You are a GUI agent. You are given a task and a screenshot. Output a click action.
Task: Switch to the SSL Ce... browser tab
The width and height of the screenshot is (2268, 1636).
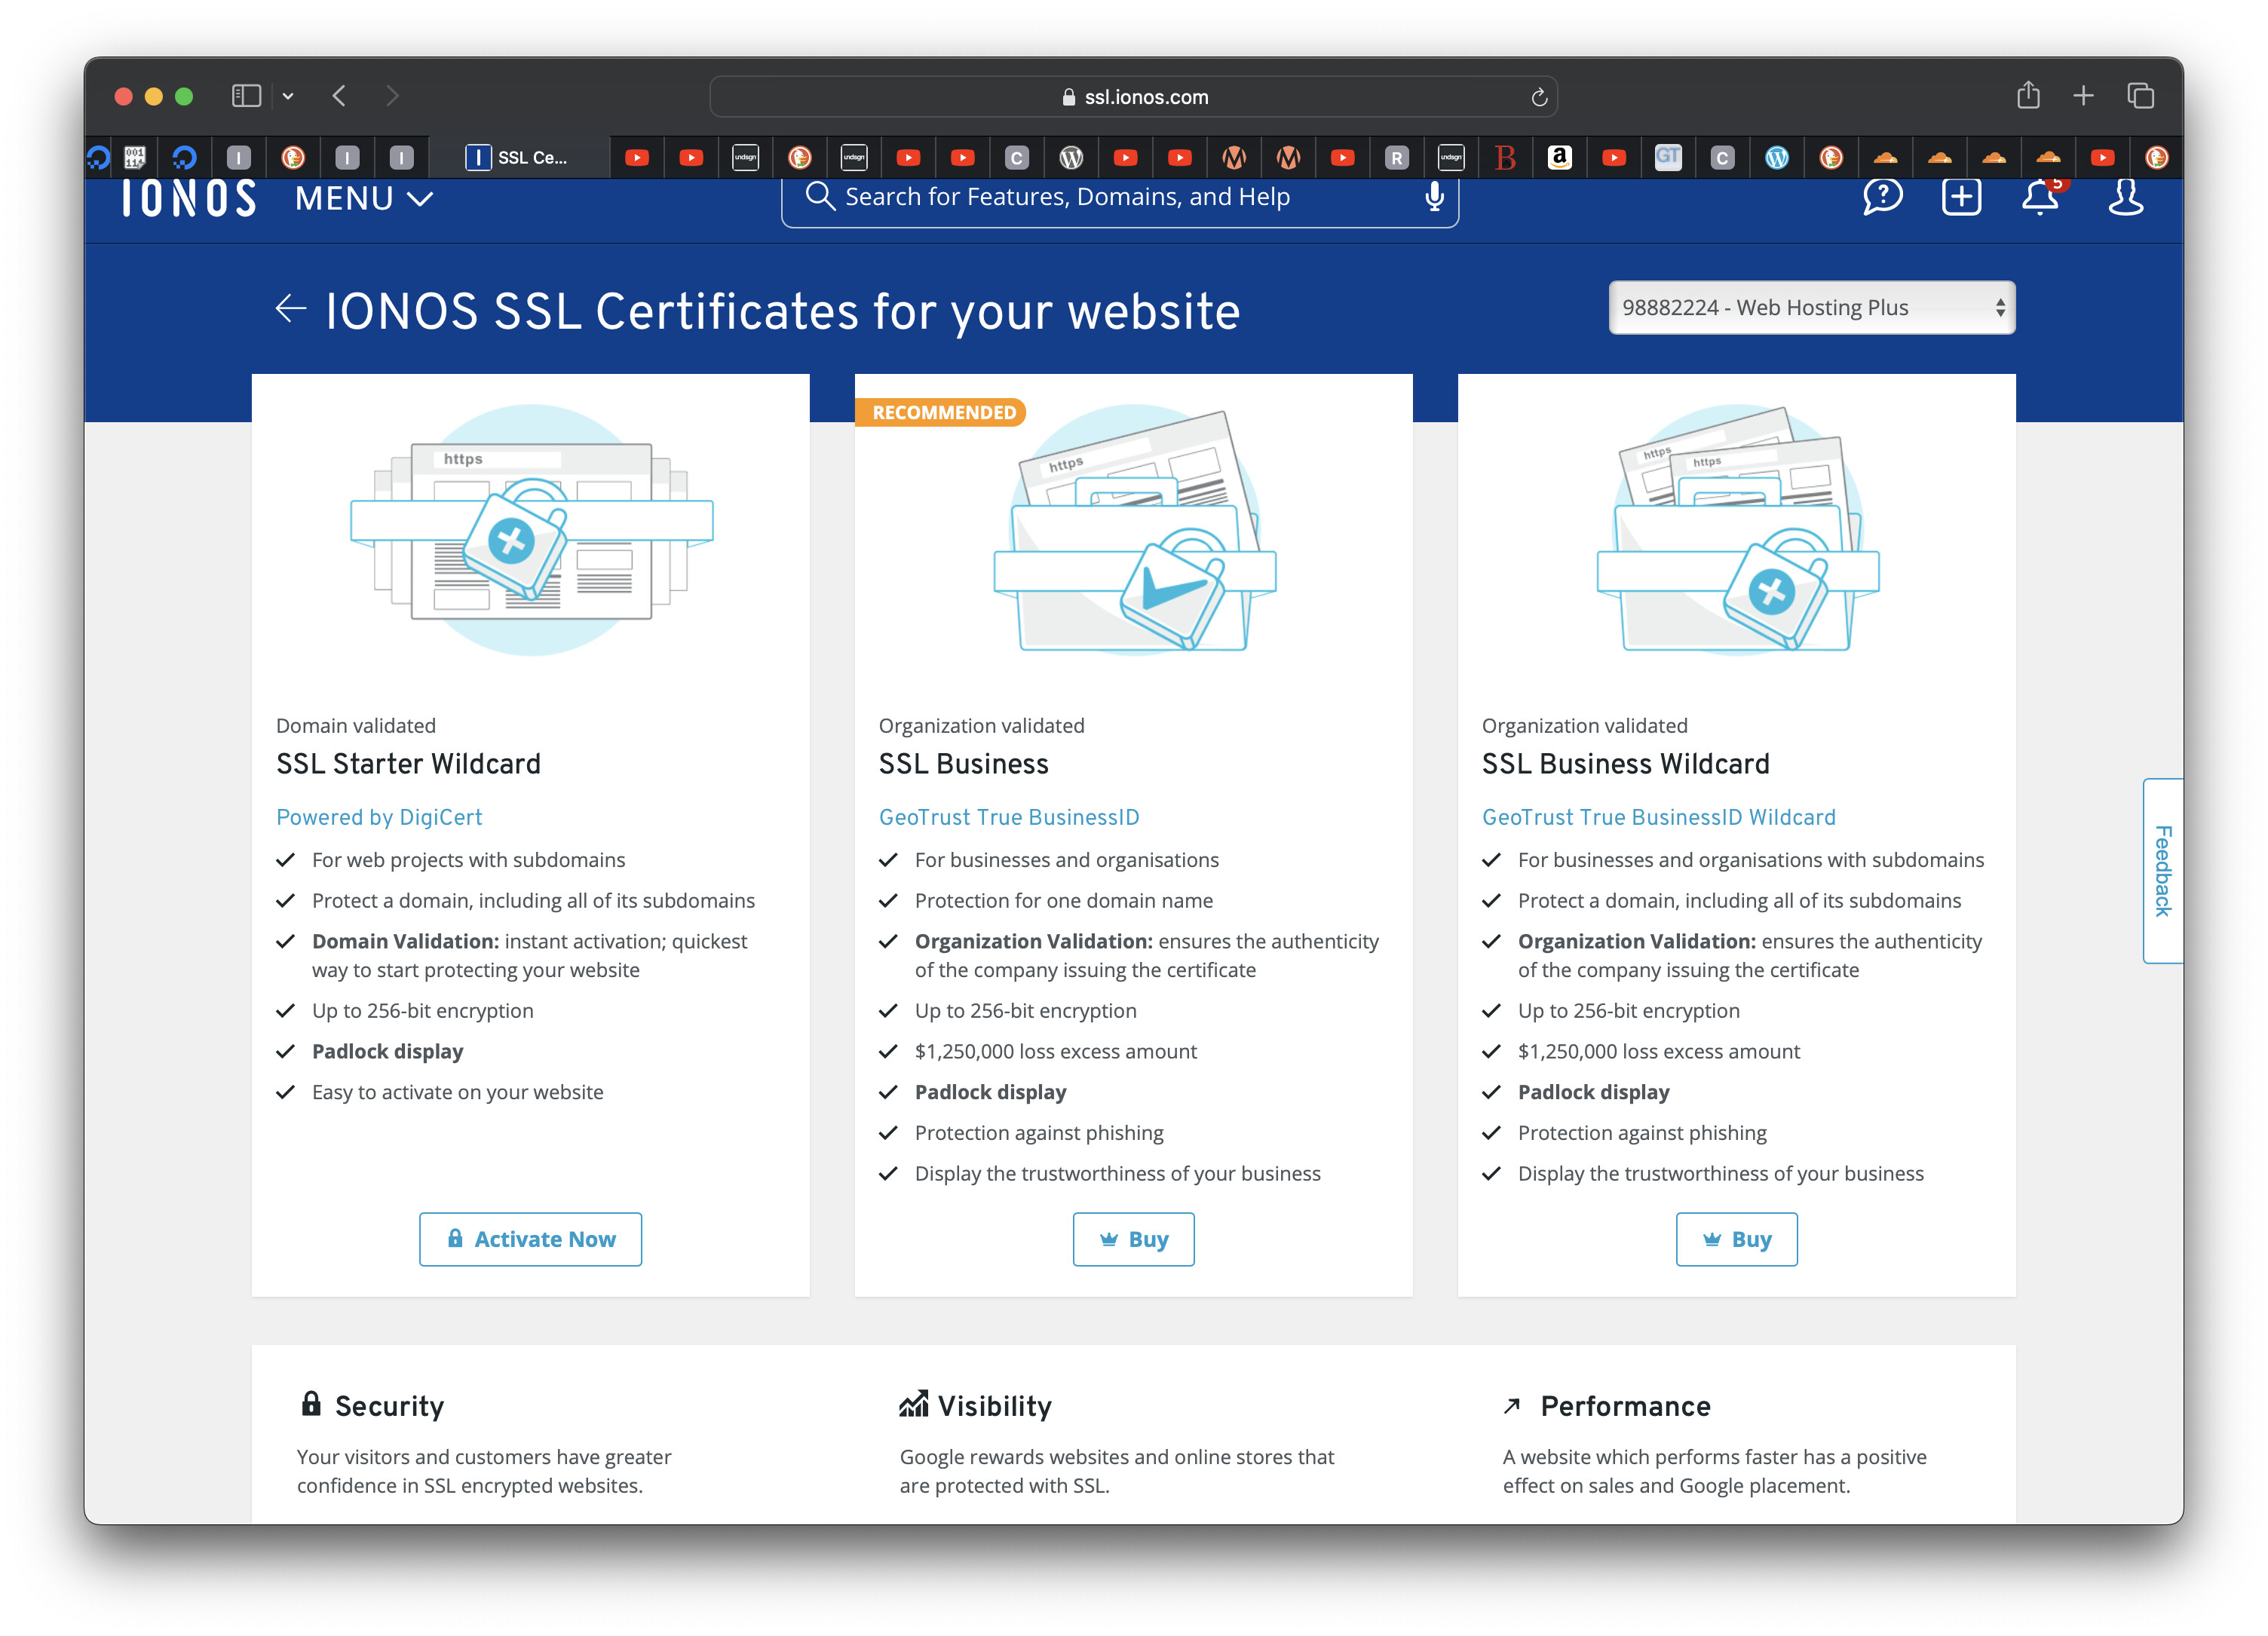(x=518, y=157)
